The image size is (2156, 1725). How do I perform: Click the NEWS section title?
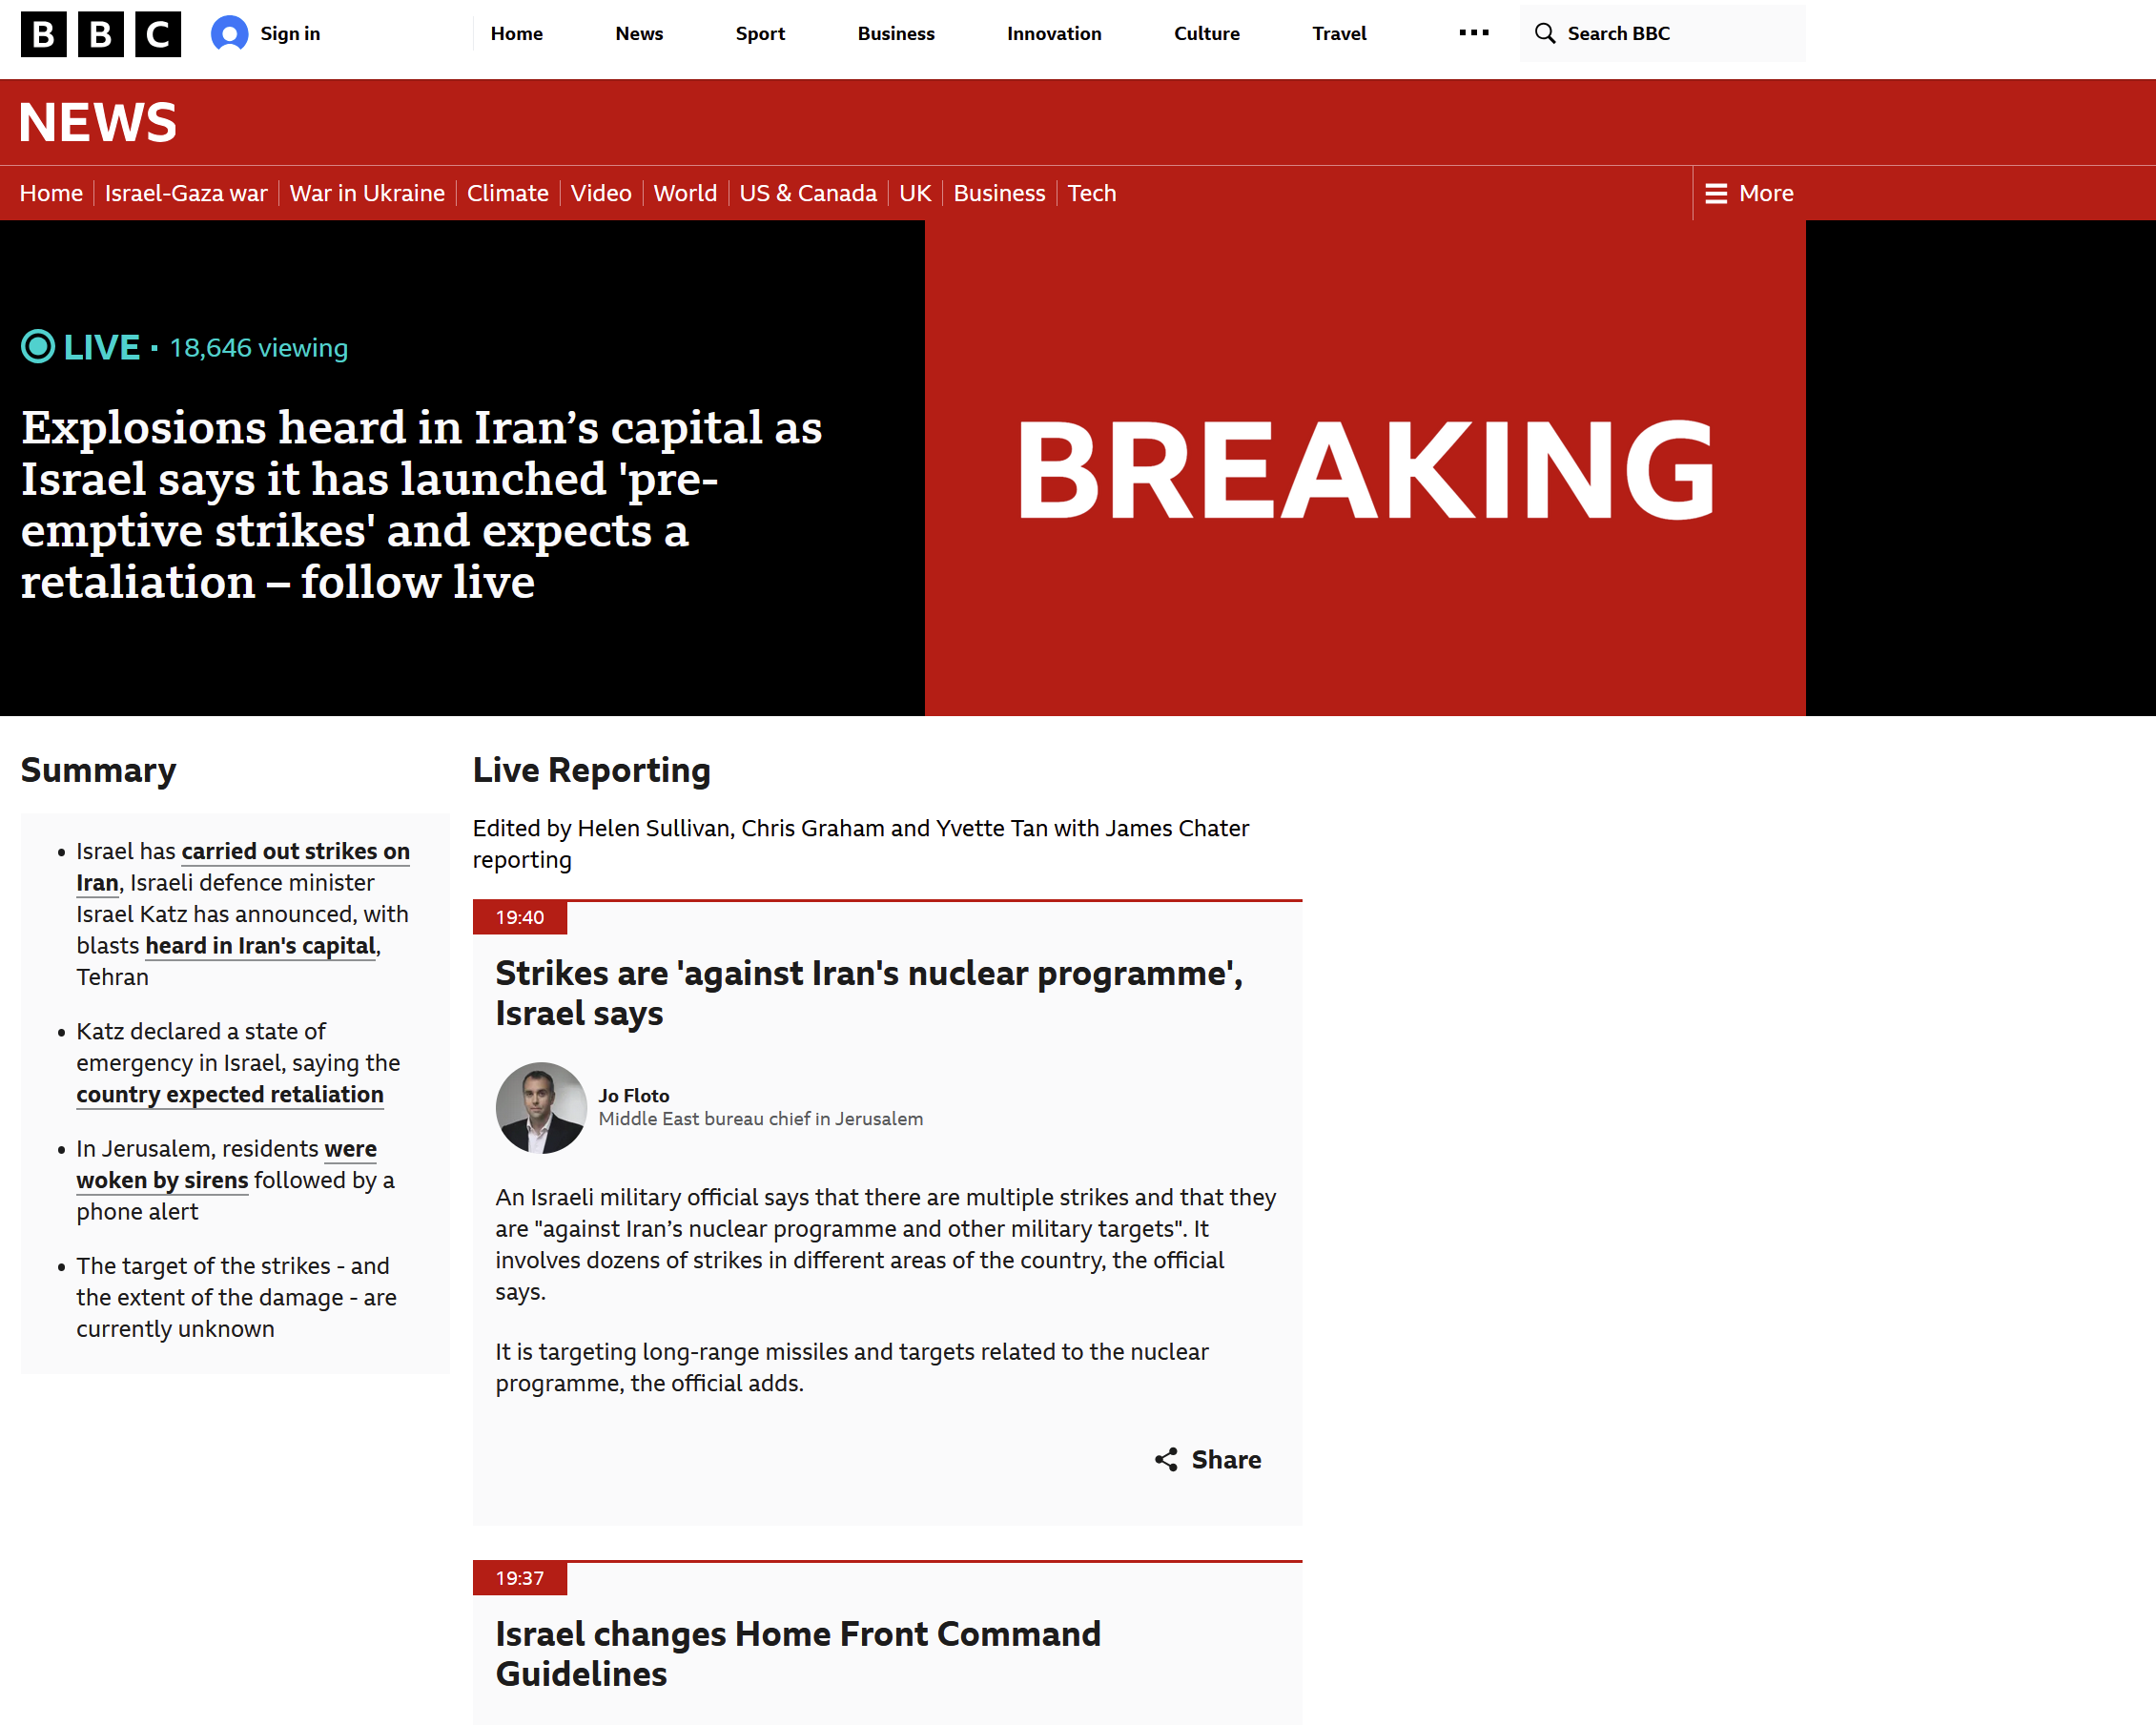pos(98,123)
